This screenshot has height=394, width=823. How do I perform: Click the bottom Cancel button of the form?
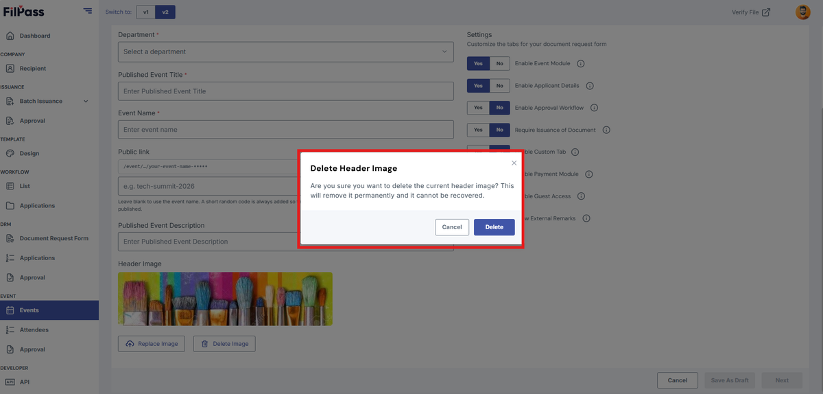pos(678,380)
